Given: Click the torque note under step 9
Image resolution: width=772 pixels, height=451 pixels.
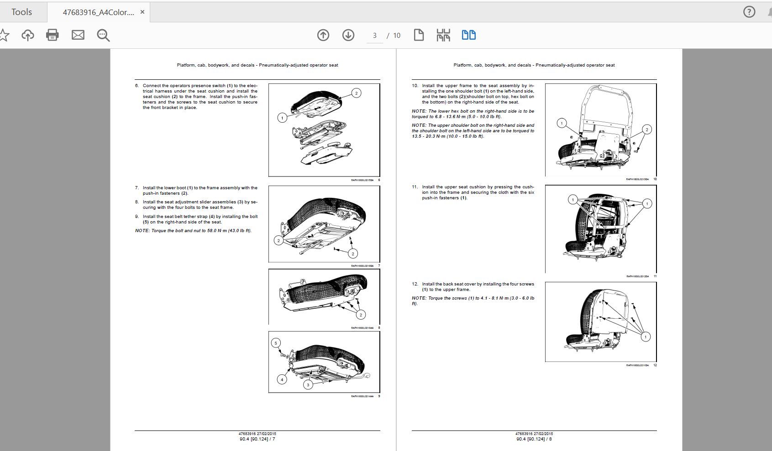Looking at the screenshot, I should click(x=193, y=231).
